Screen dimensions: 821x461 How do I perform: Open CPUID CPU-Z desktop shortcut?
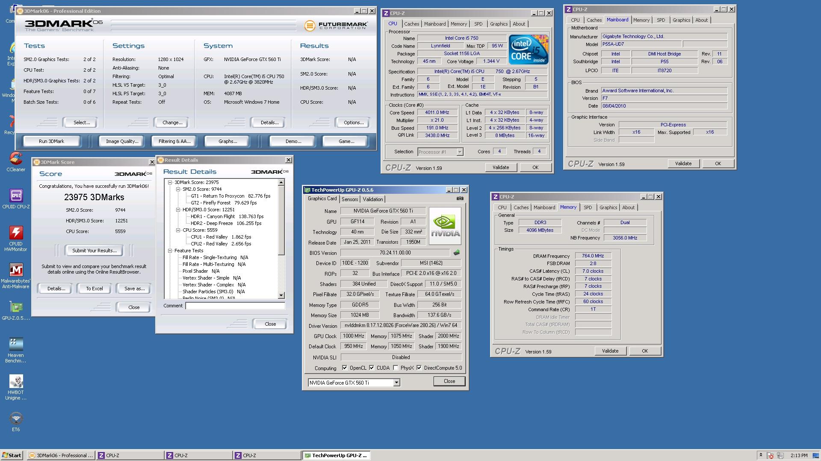tap(16, 199)
